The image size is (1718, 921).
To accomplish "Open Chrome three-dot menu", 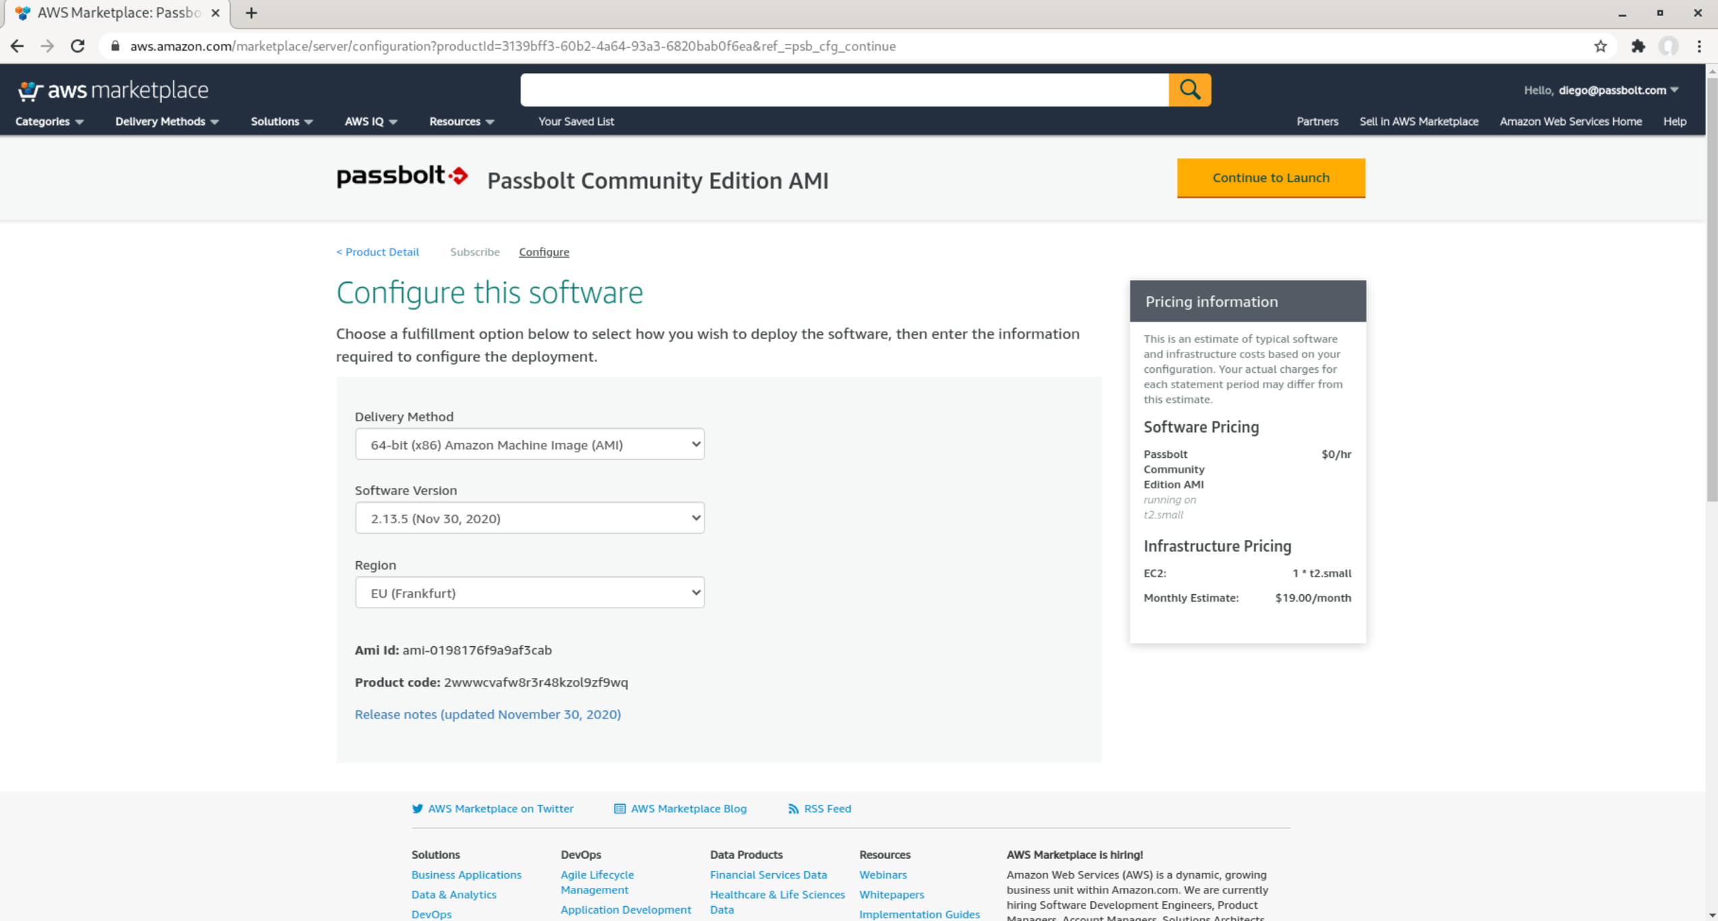I will tap(1699, 46).
